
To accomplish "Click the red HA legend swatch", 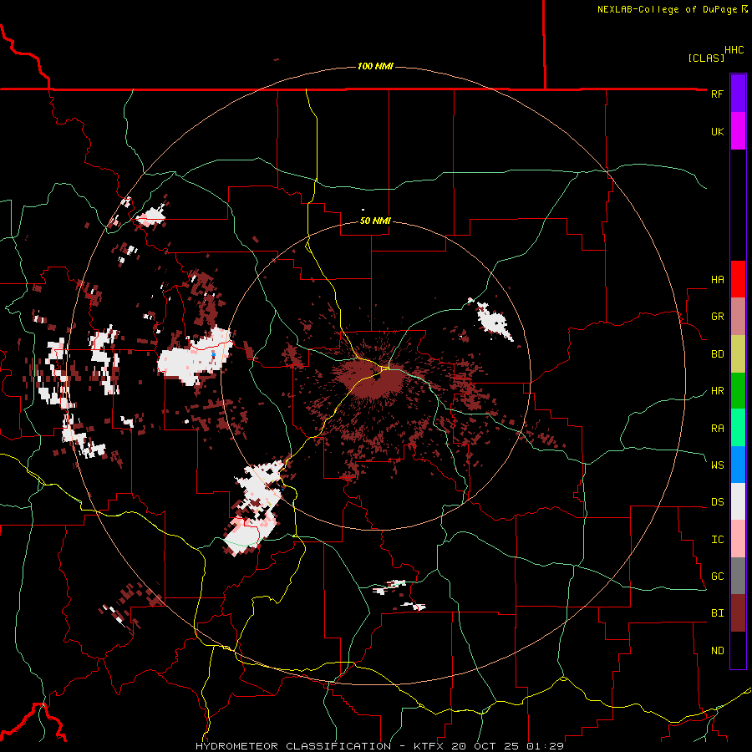I will [x=738, y=279].
